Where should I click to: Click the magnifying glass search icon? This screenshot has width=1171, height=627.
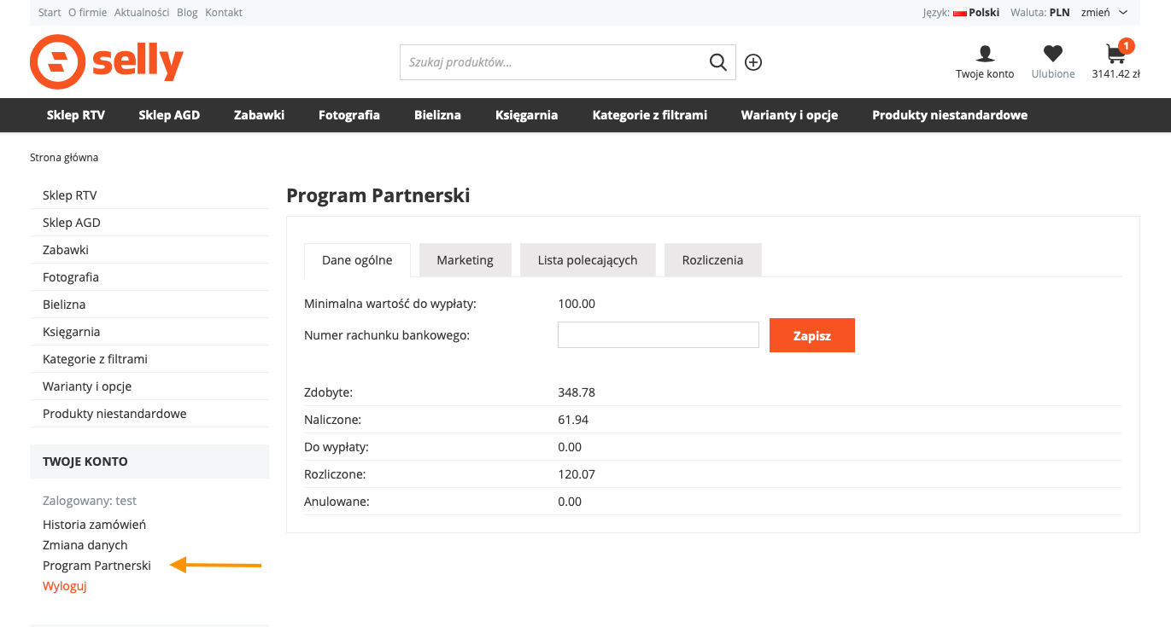tap(718, 62)
